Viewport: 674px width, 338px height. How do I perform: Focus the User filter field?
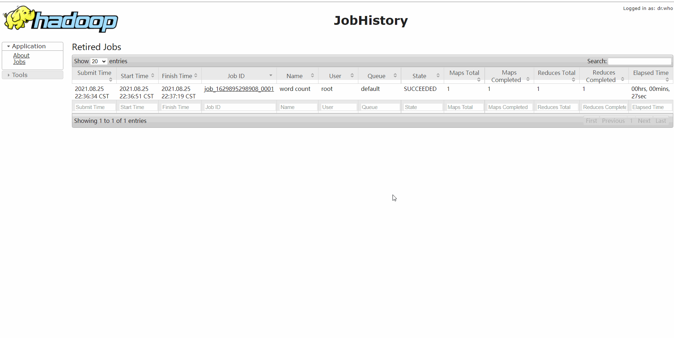(x=338, y=107)
